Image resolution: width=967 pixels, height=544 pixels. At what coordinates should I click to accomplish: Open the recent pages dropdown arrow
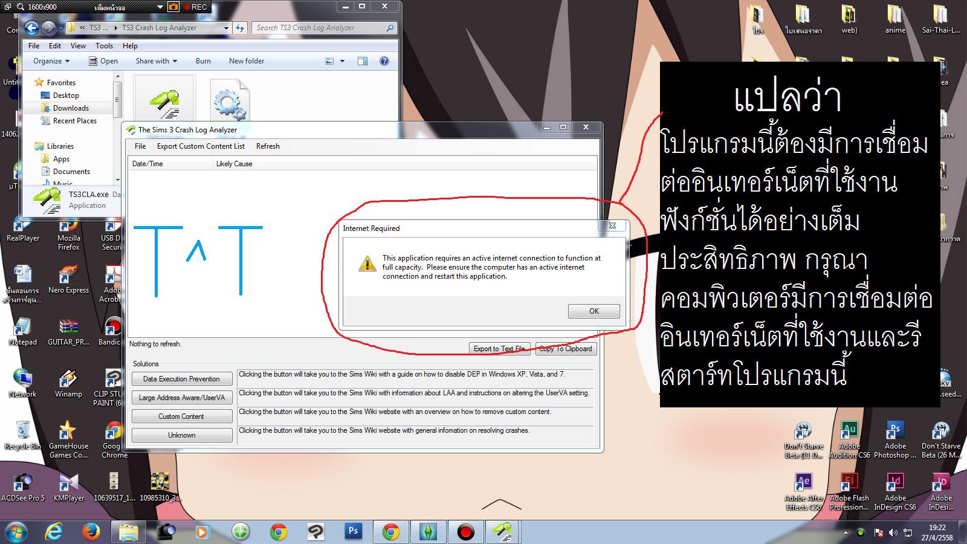[61, 28]
